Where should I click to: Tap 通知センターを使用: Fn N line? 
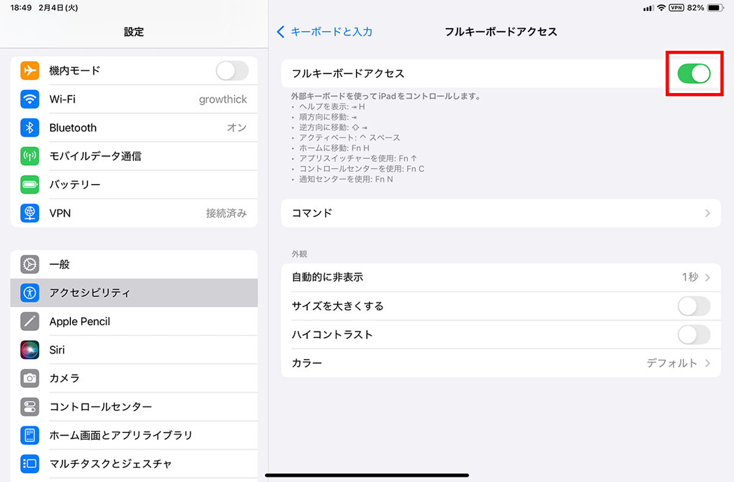click(346, 180)
